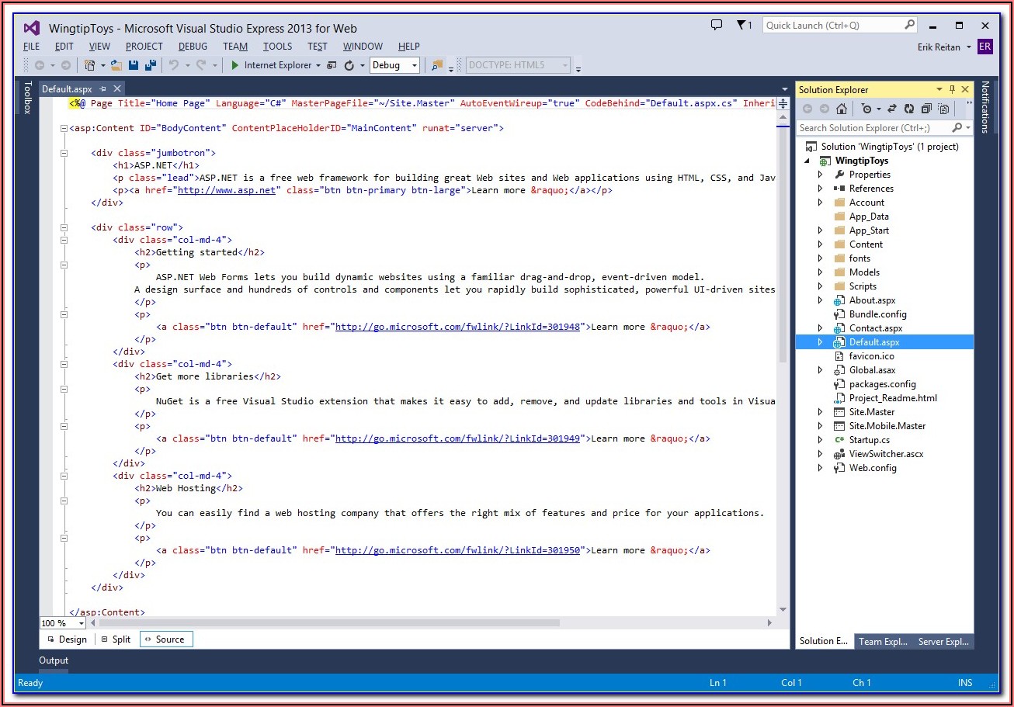This screenshot has height=707, width=1014.
Task: Toggle pin on Default.aspx tab
Action: (102, 89)
